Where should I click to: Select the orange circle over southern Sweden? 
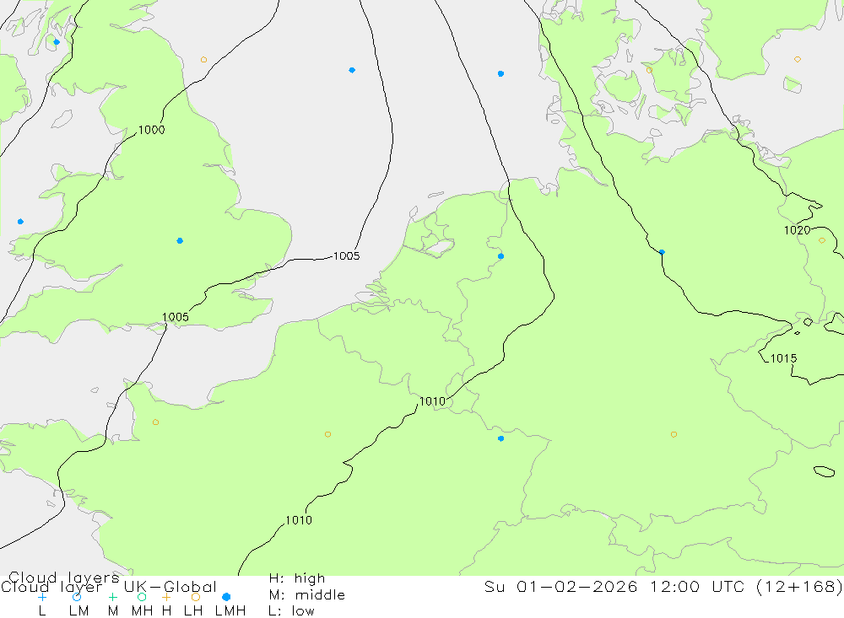pyautogui.click(x=798, y=59)
